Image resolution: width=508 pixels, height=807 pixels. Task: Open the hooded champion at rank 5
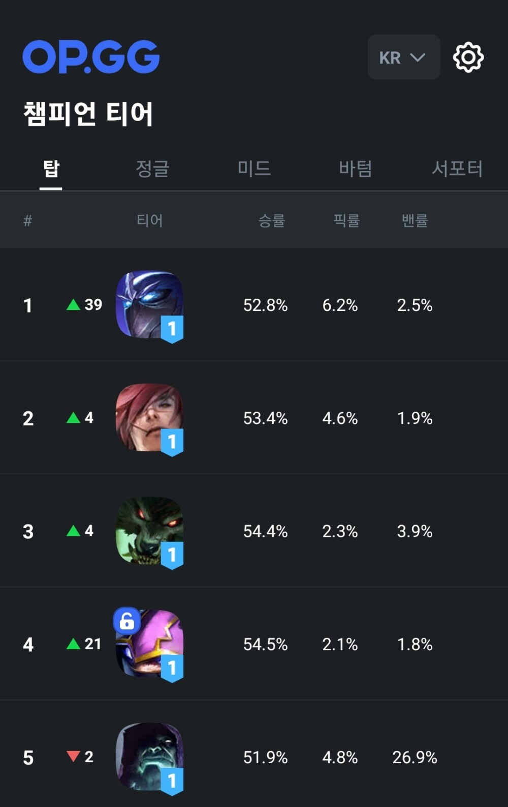point(149,757)
